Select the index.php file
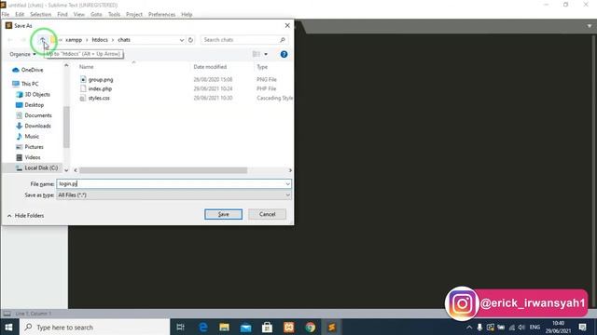 [96, 88]
